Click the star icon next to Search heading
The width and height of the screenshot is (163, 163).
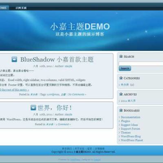pos(121,56)
